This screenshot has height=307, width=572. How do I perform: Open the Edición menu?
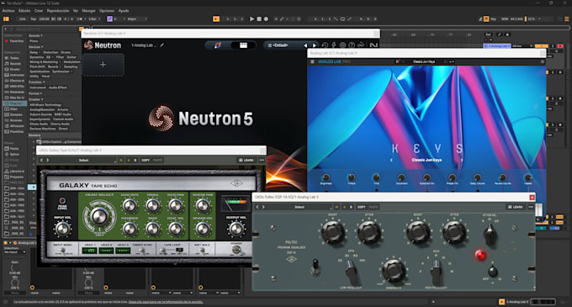[24, 11]
